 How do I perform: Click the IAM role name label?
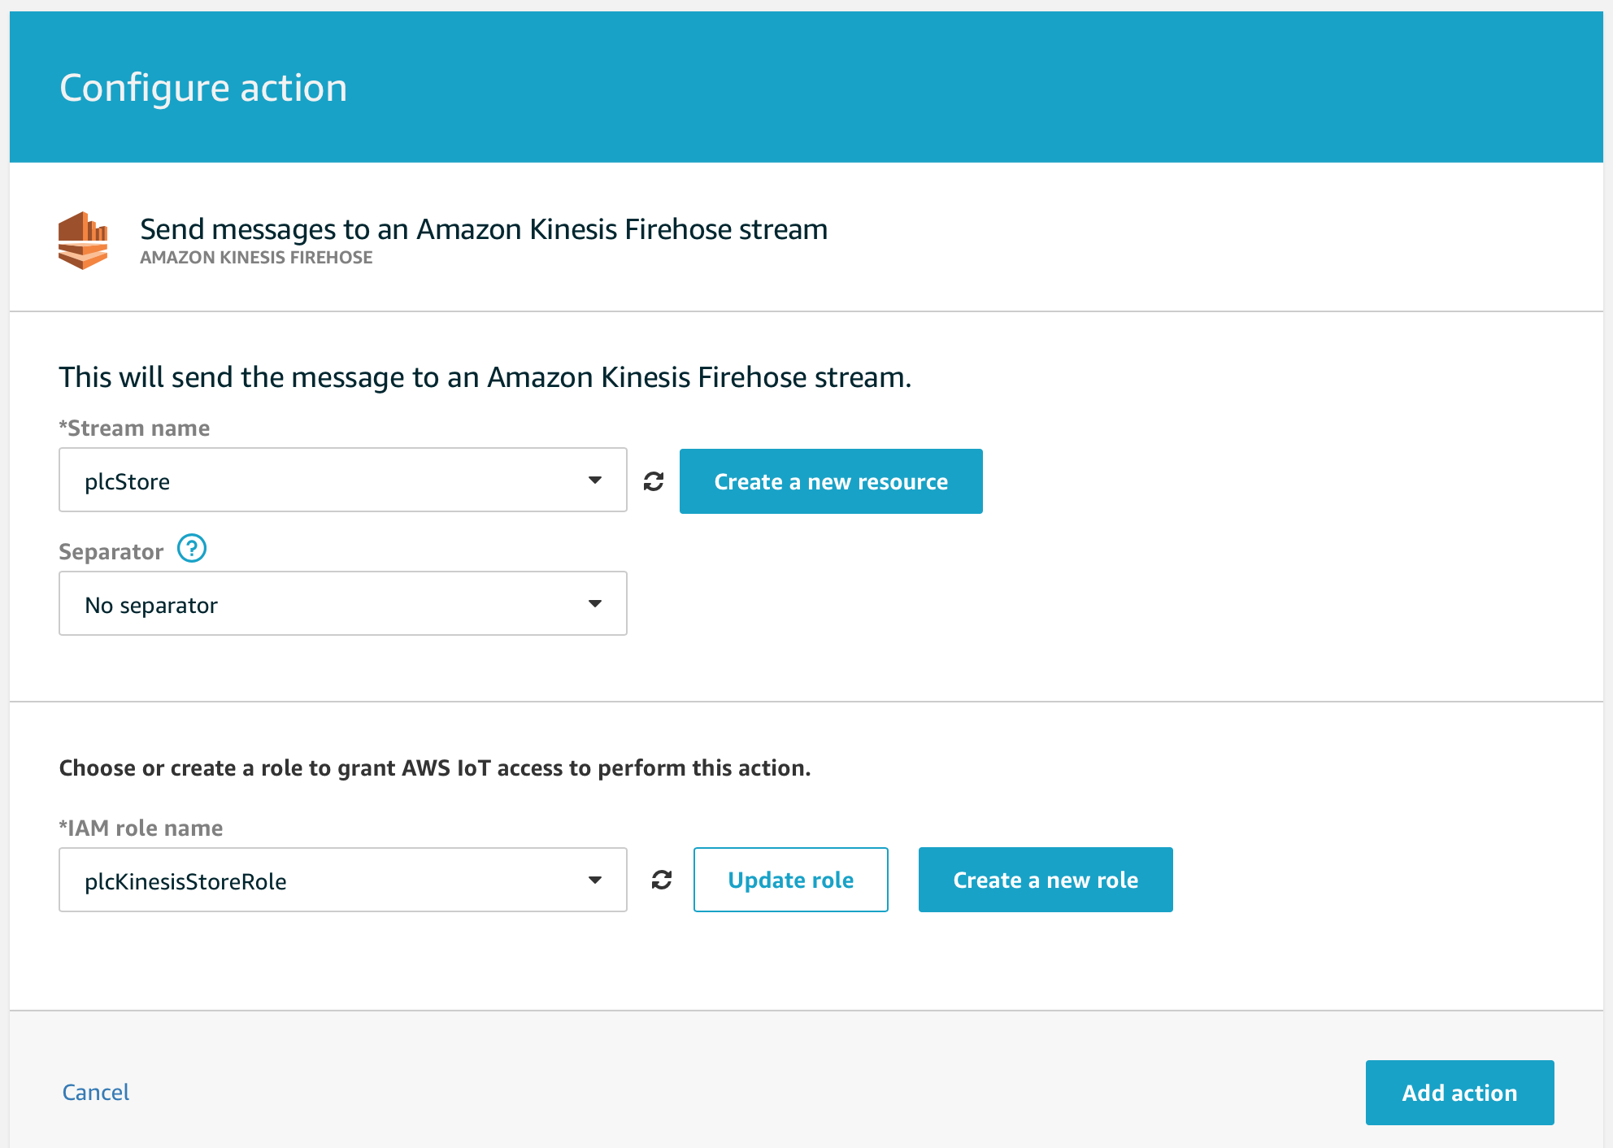[x=141, y=828]
